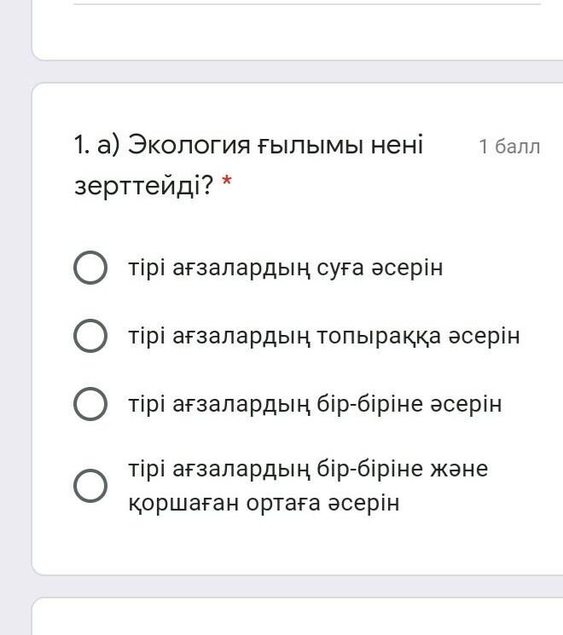Viewport: 563px width, 635px height.
Task: Click the option line "тірі ағзалардың бір-біріне және"
Action: tap(308, 469)
